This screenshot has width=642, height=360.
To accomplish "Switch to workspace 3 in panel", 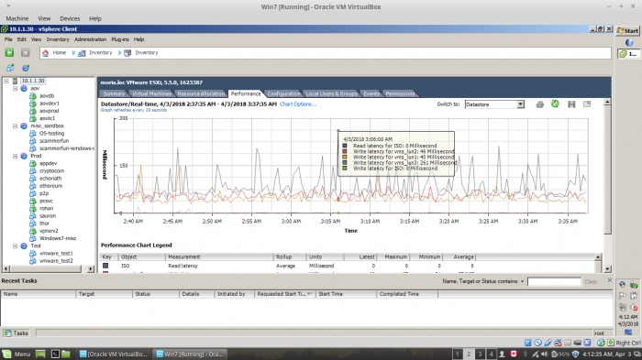I will coord(480,354).
